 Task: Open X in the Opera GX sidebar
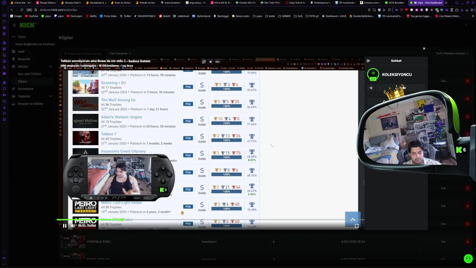[x=4, y=67]
